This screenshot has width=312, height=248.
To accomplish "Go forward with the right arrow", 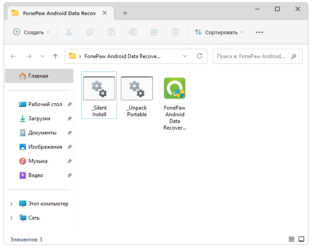I will coord(29,56).
